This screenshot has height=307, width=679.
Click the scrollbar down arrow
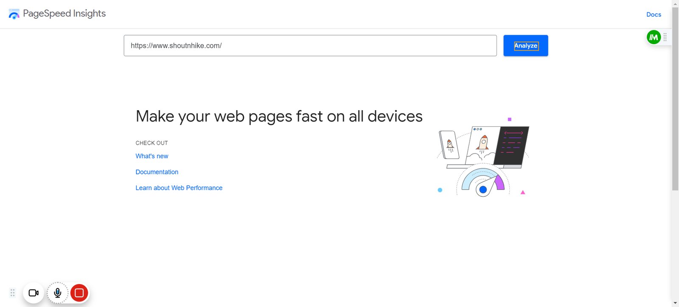pyautogui.click(x=675, y=304)
